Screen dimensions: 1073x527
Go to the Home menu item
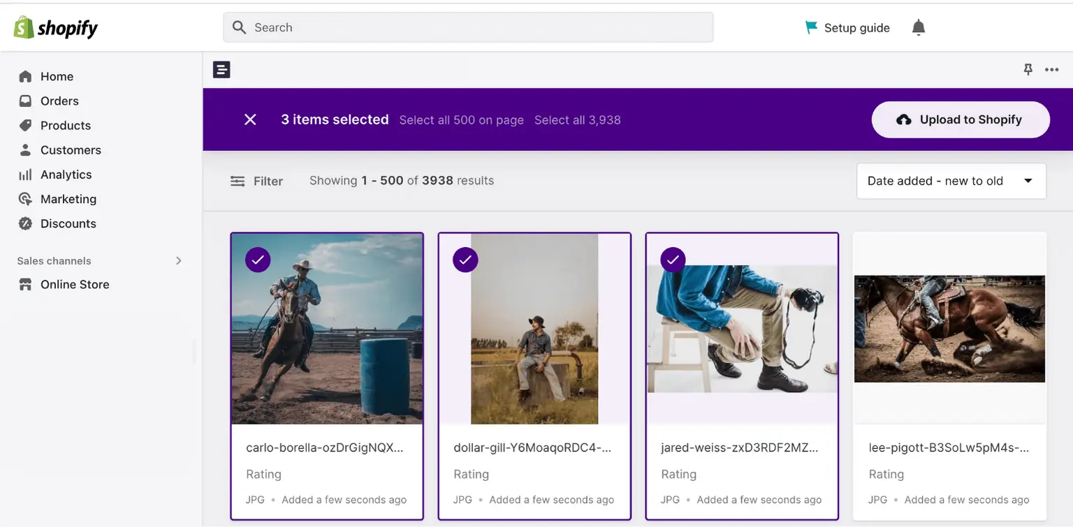(x=57, y=76)
